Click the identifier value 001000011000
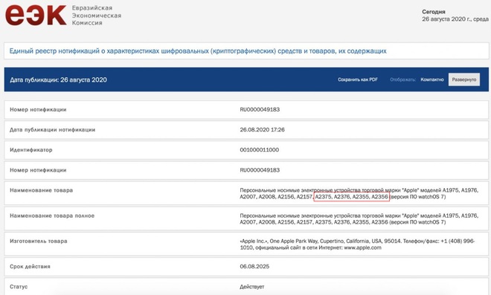 tap(260, 150)
